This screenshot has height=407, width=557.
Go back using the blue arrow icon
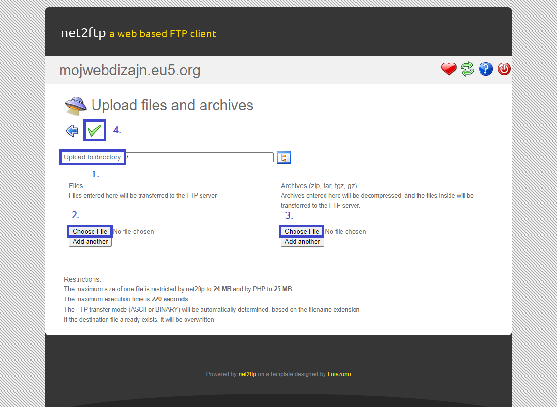pos(73,130)
